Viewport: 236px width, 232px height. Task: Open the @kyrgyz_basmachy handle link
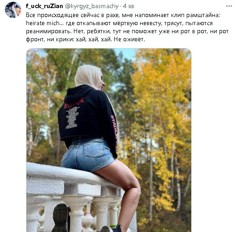tap(92, 6)
